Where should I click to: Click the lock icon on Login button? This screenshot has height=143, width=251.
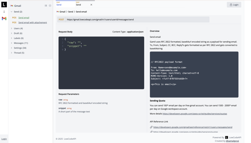(231, 5)
